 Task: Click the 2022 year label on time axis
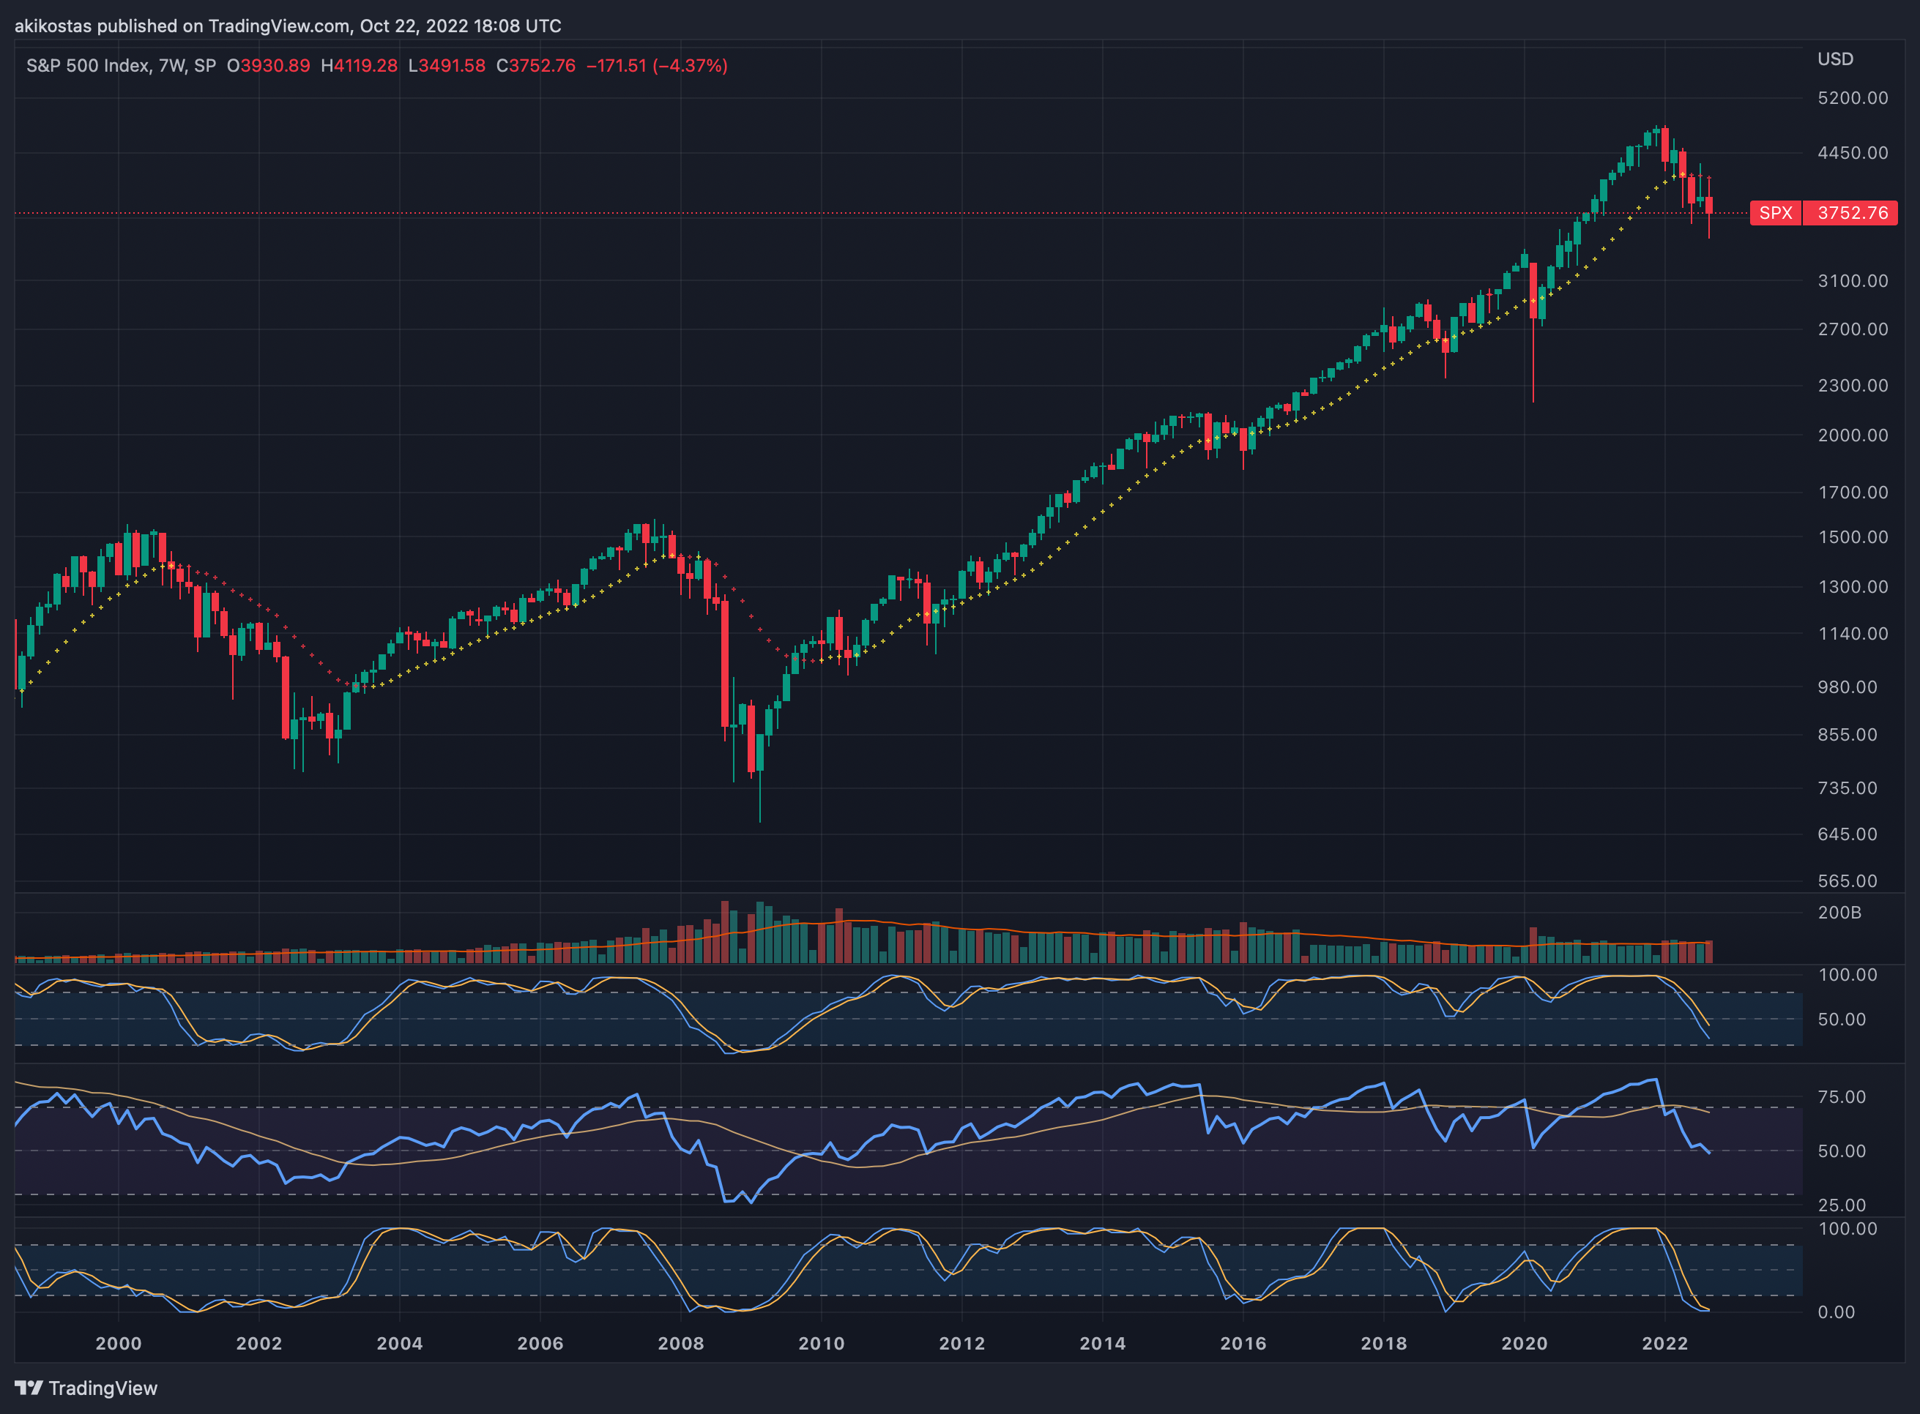tap(1664, 1343)
